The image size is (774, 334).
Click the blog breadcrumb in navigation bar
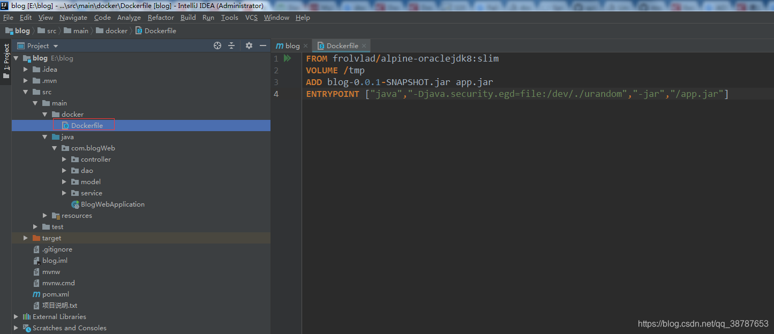click(x=18, y=31)
